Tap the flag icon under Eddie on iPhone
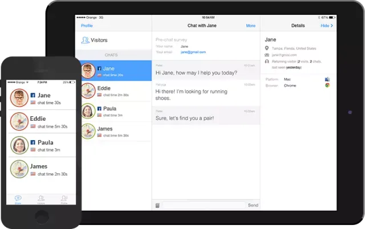365x229 pixels. point(33,126)
